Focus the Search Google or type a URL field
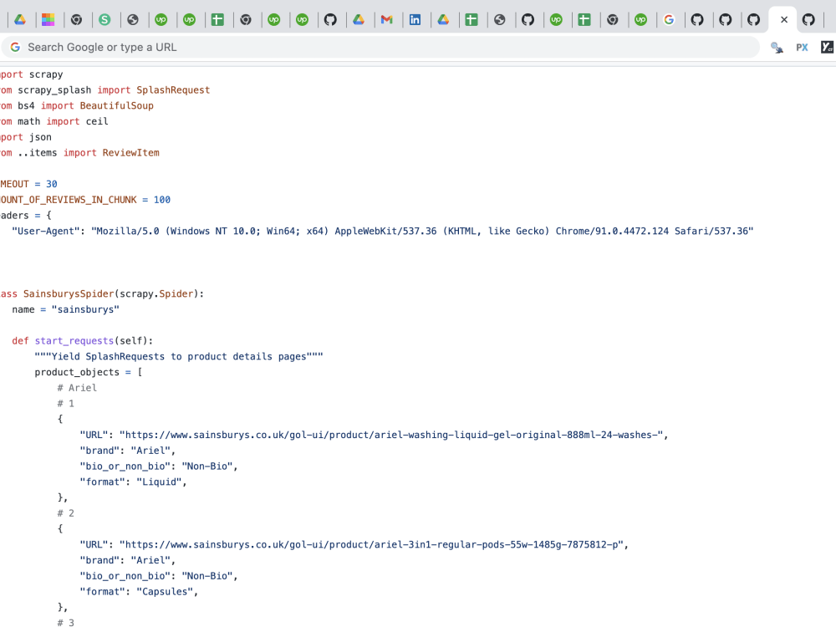 (x=380, y=47)
